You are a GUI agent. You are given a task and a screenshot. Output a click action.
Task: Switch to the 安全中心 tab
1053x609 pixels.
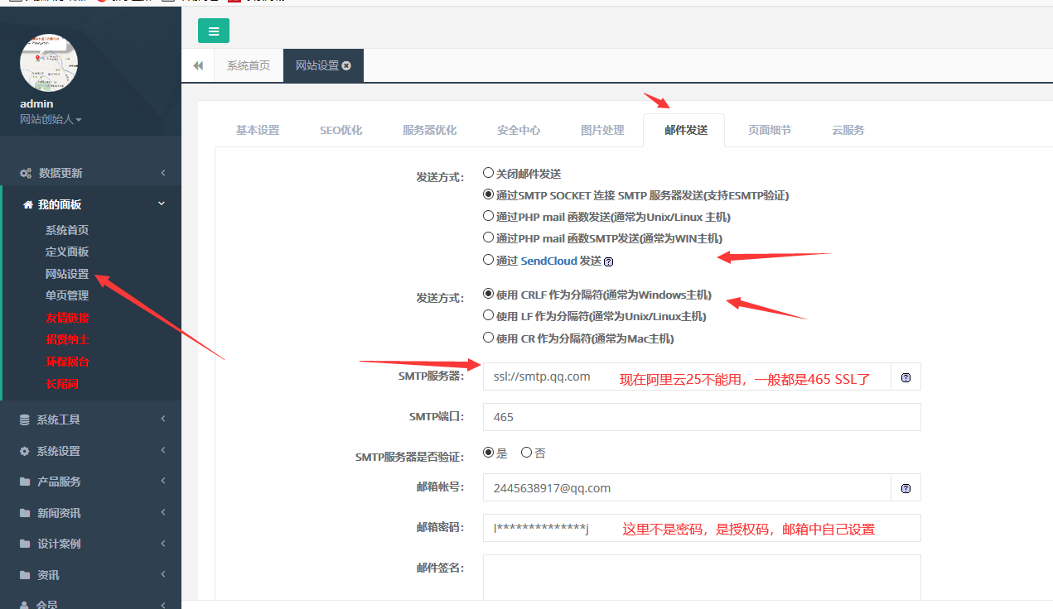point(518,129)
